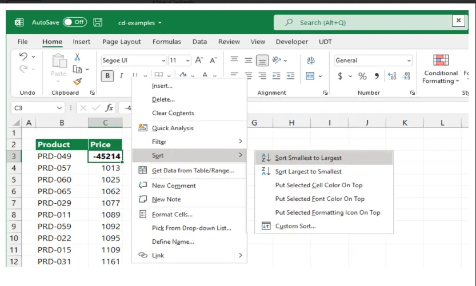Expand the Filter submenu
476x286 pixels.
[189, 142]
